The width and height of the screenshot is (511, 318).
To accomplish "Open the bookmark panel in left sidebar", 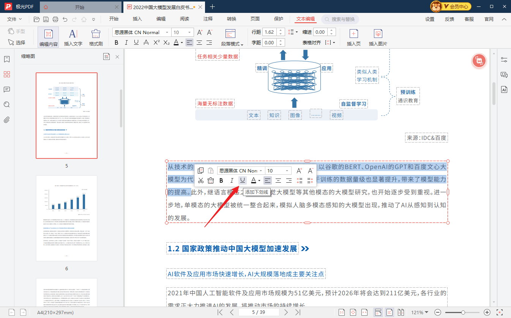I will coord(6,59).
